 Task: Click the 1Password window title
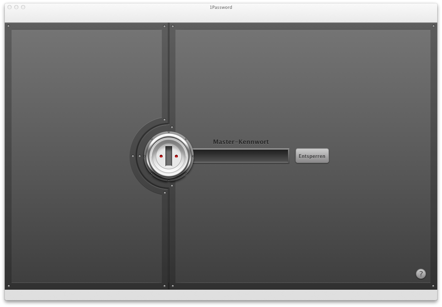221,7
